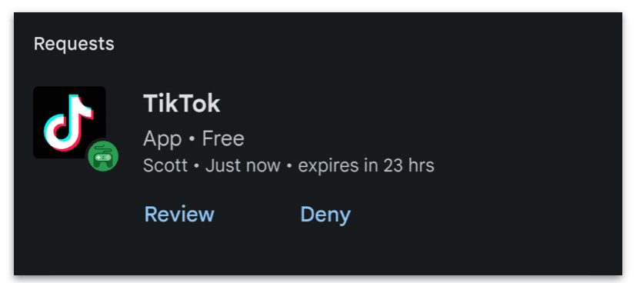Open the Review link for TikTok
The width and height of the screenshot is (640, 283).
tap(179, 214)
